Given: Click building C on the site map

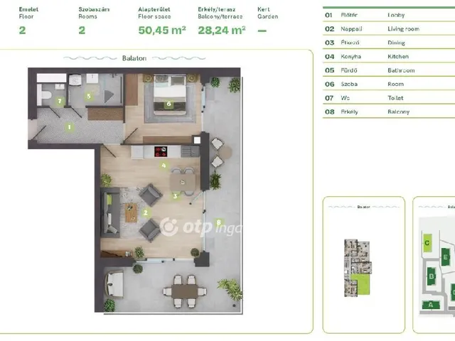Looking at the screenshot, I should point(427,243).
